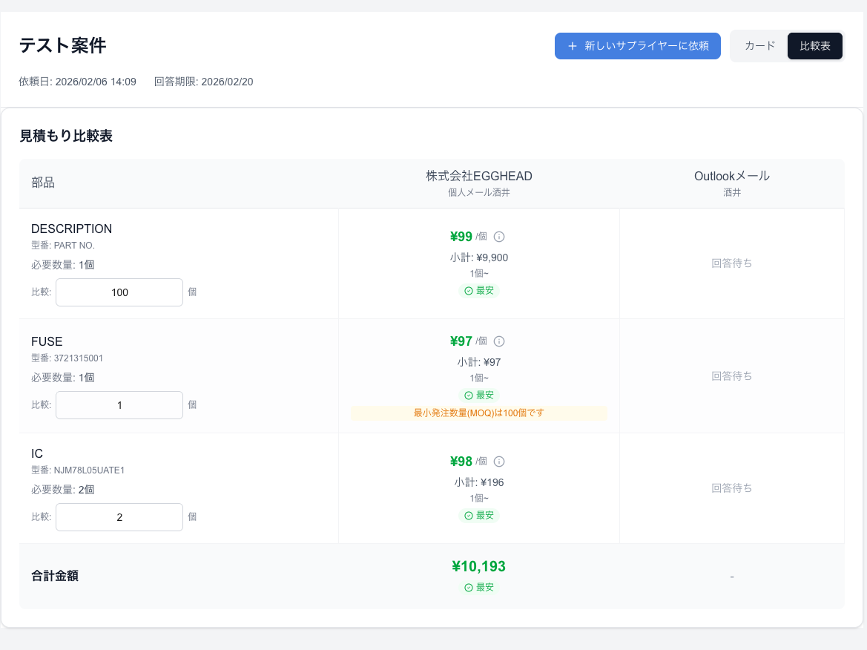This screenshot has width=867, height=650.
Task: Click the FUSE part name
Action: point(47,342)
